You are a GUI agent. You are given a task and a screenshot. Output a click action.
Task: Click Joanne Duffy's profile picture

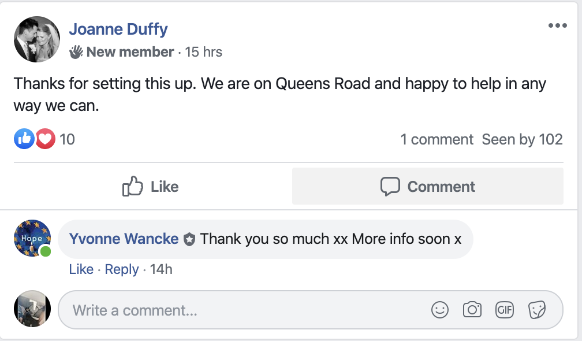click(36, 39)
